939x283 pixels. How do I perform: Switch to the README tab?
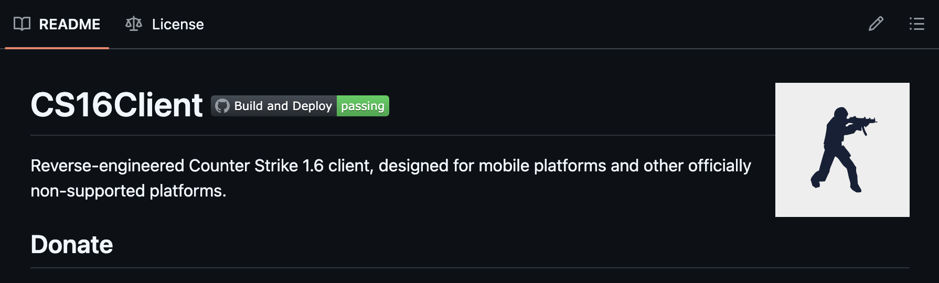(x=69, y=24)
